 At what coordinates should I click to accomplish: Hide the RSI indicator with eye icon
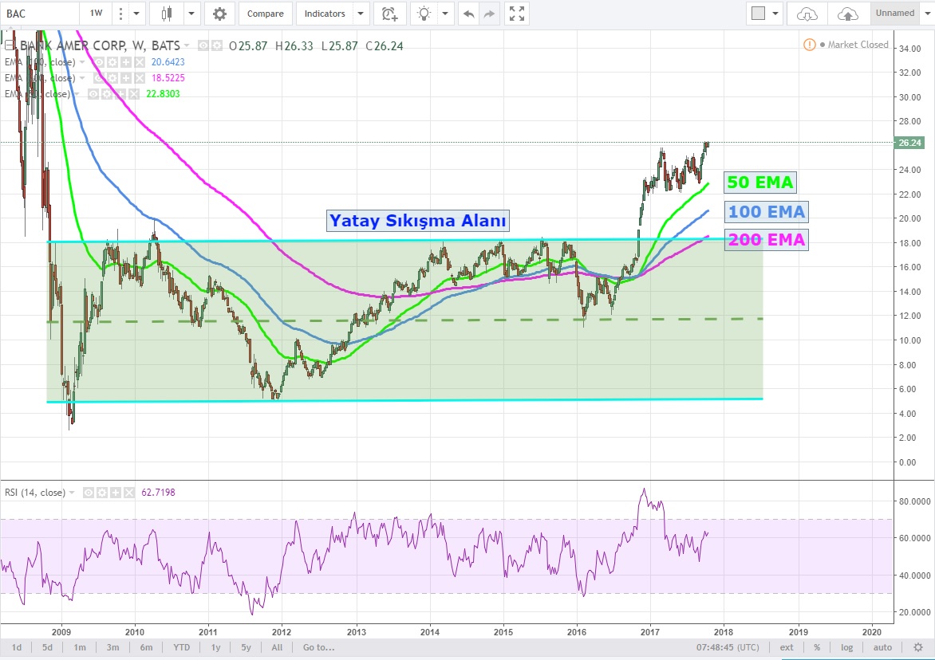(x=89, y=493)
